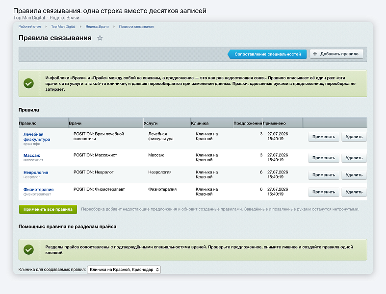
Task: Click label Клиника для создаваемых правил
Action: (x=52, y=269)
